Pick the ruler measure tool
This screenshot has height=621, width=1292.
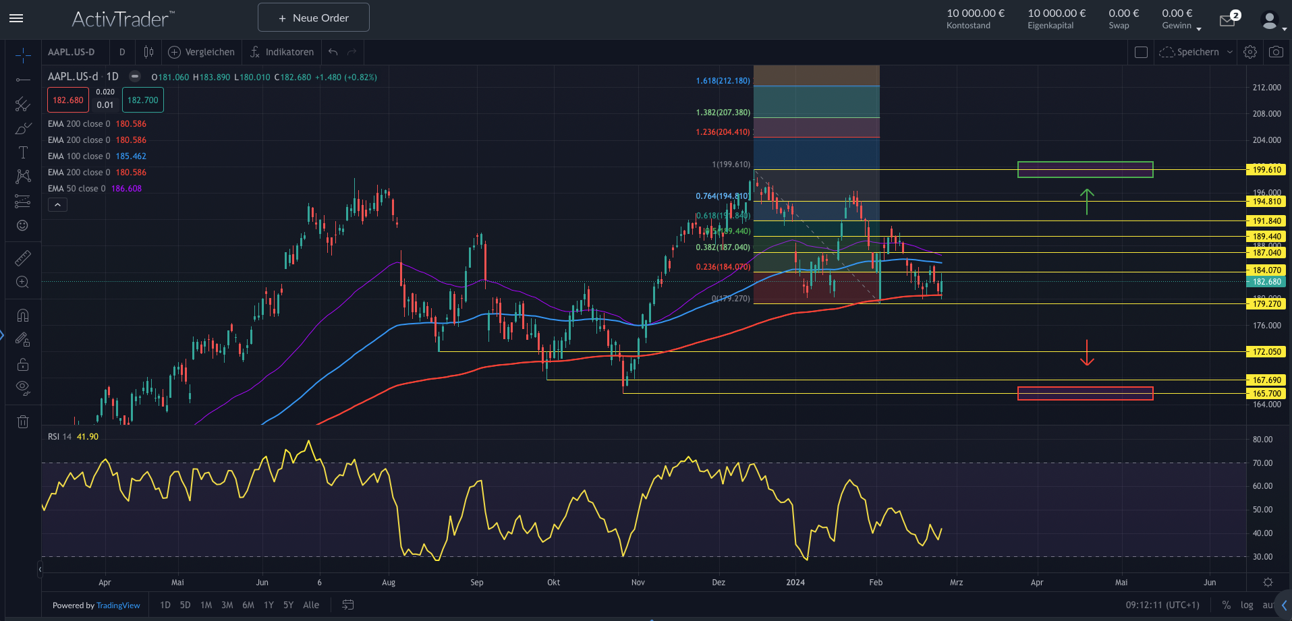click(22, 258)
